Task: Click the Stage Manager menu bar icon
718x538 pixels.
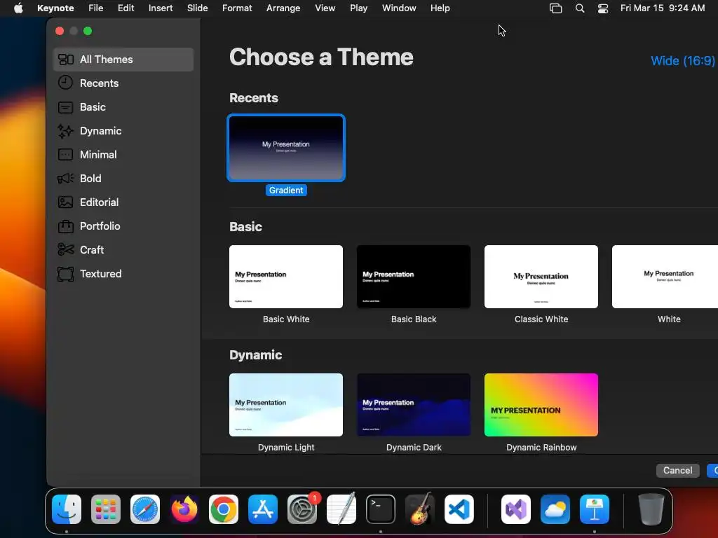Action: 555,8
